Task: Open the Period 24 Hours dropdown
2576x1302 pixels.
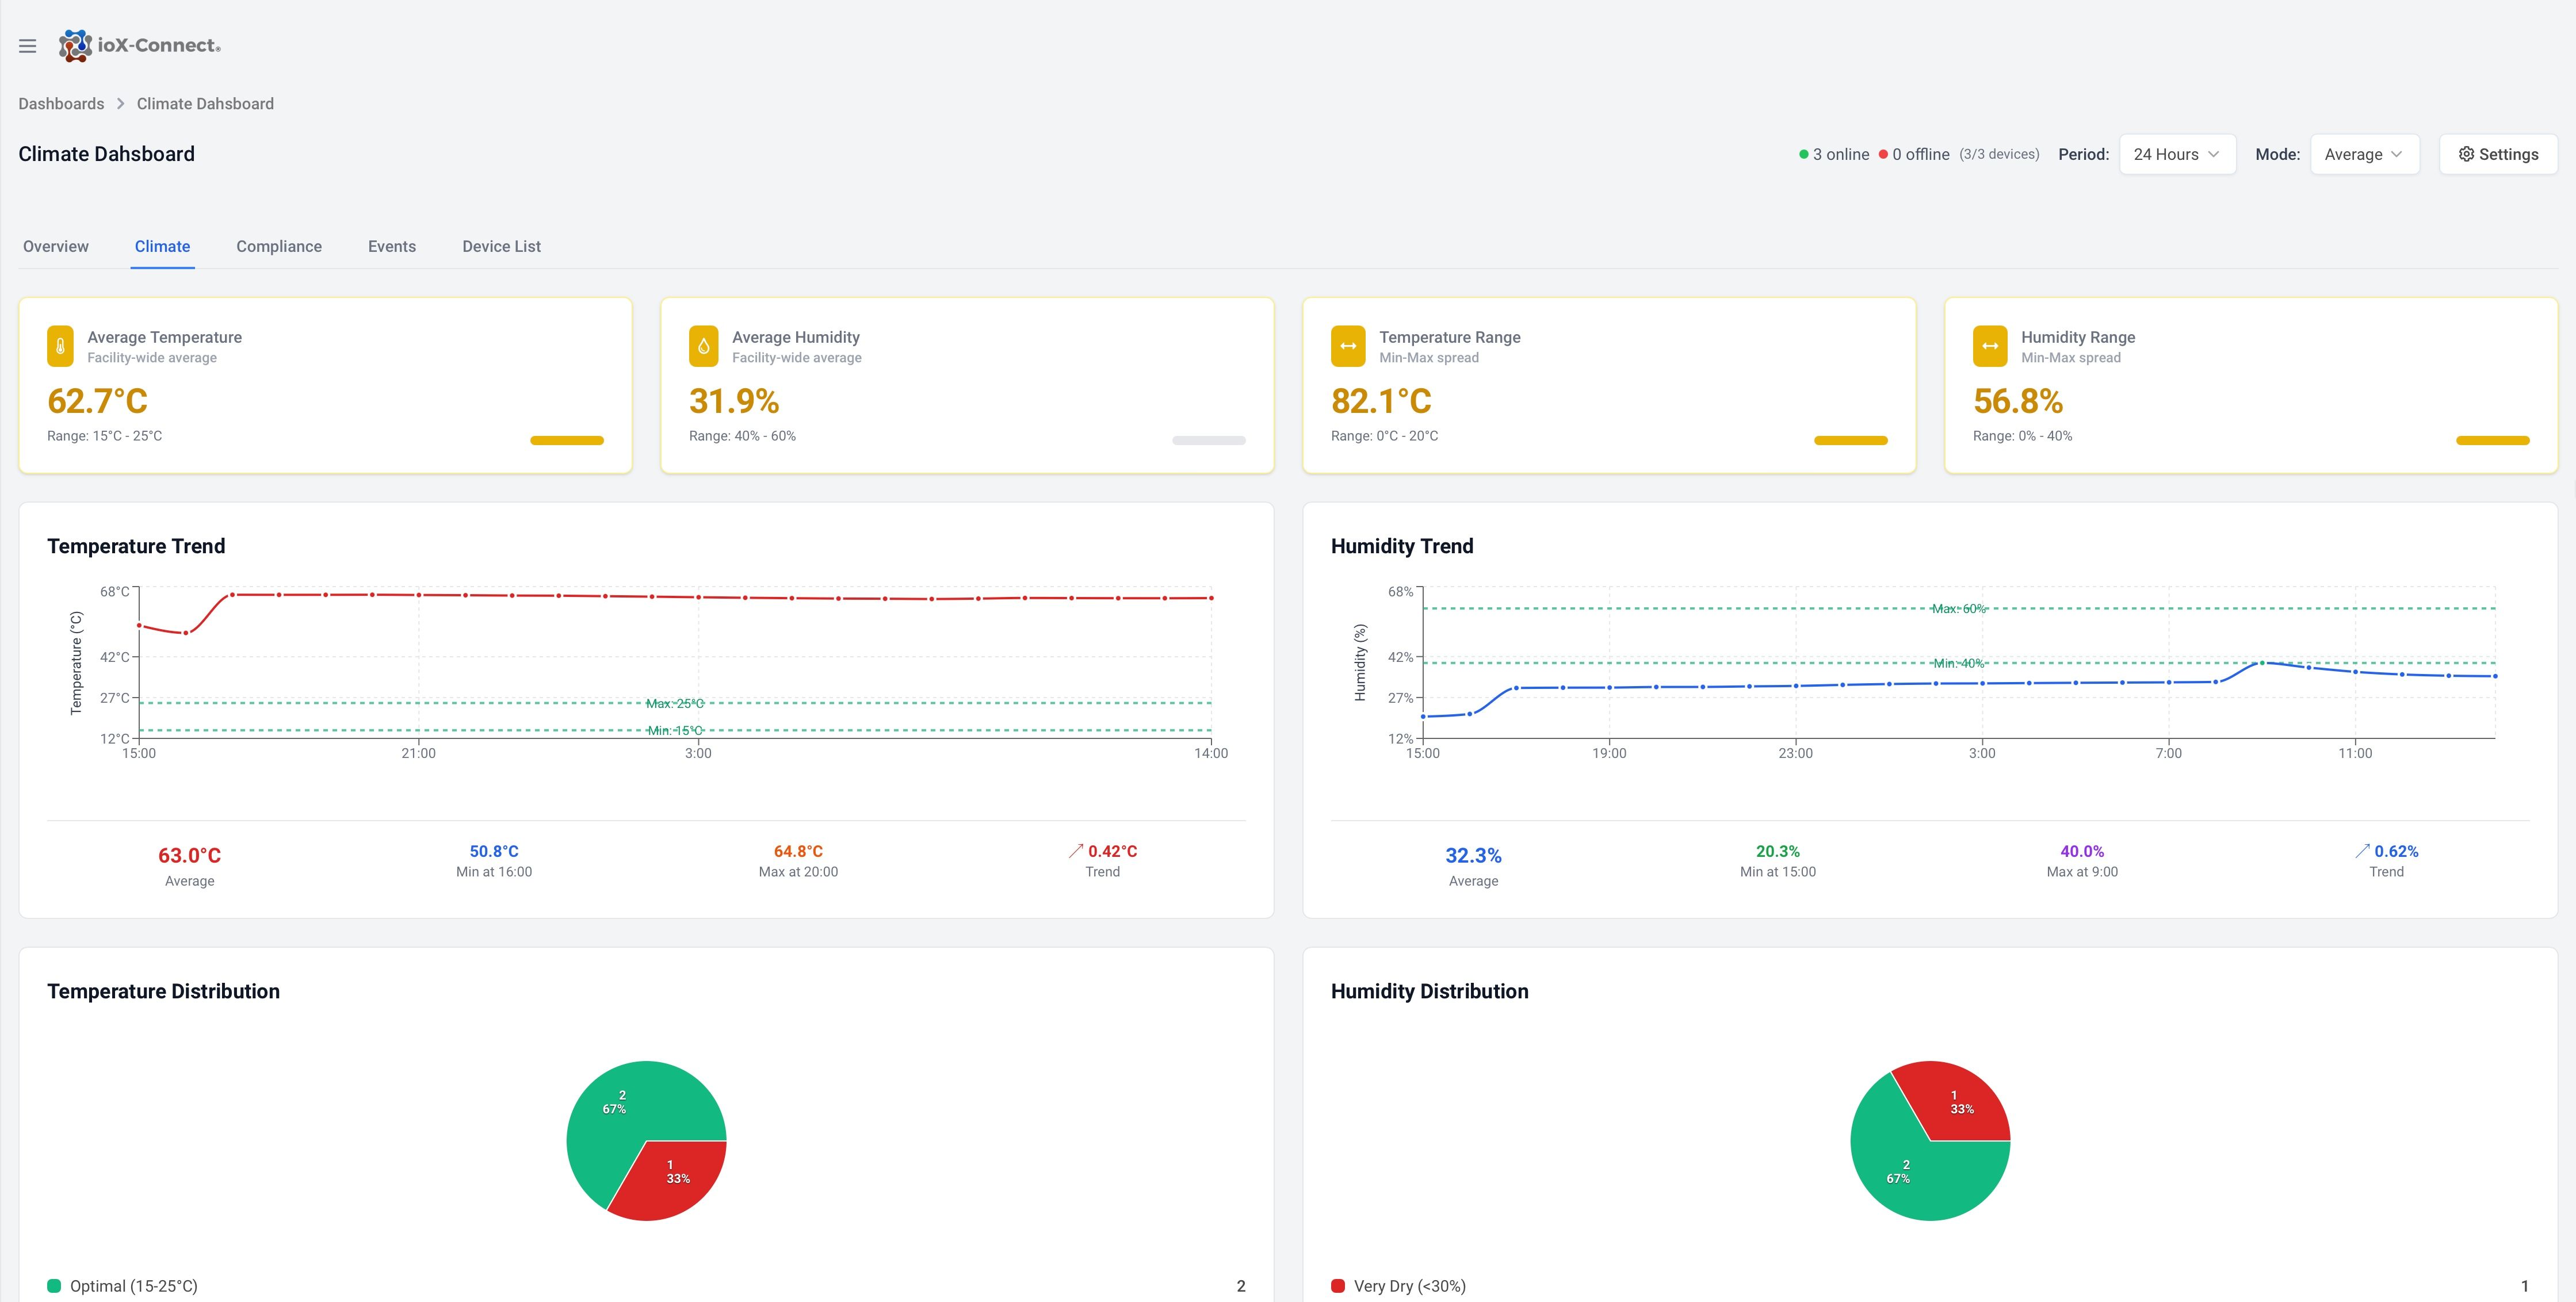Action: coord(2176,154)
